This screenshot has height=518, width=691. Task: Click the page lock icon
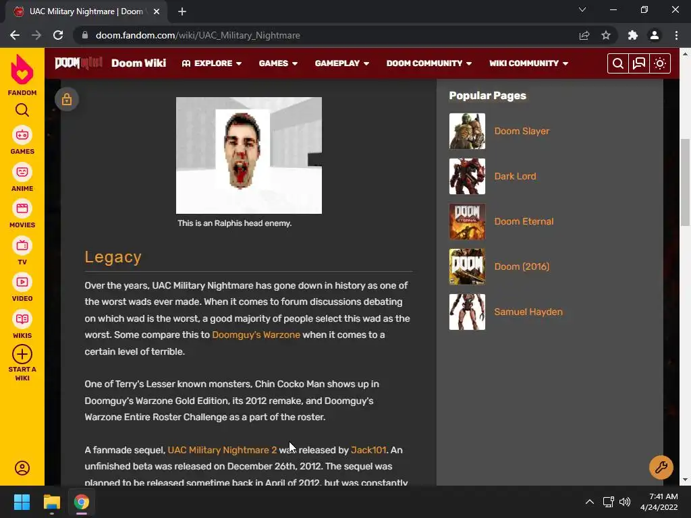coord(67,100)
